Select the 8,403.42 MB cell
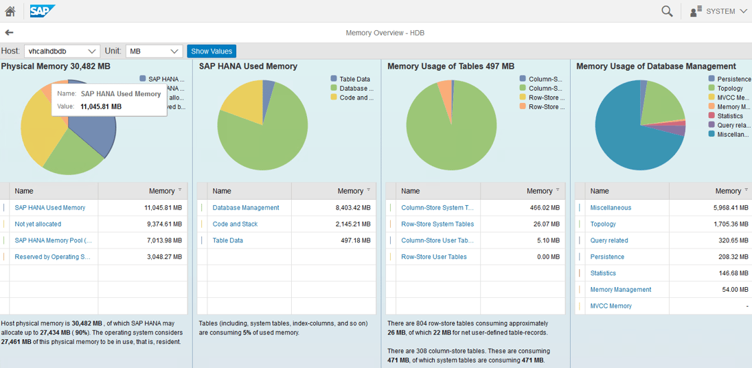 click(333, 207)
